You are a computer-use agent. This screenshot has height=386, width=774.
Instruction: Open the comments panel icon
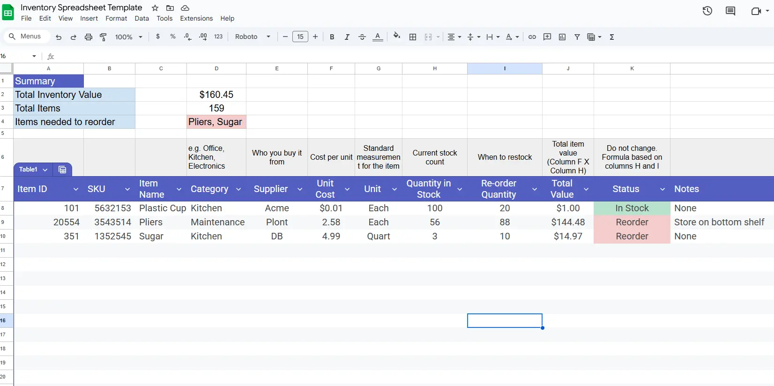pos(730,11)
